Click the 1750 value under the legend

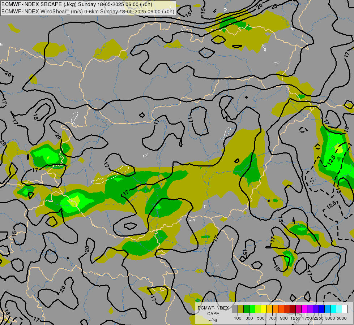(x=307, y=318)
